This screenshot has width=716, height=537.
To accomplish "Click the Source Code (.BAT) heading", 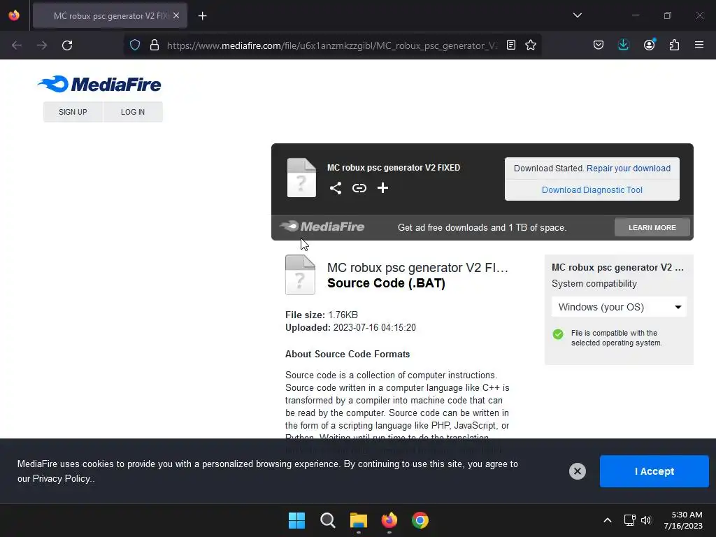I will [x=386, y=283].
